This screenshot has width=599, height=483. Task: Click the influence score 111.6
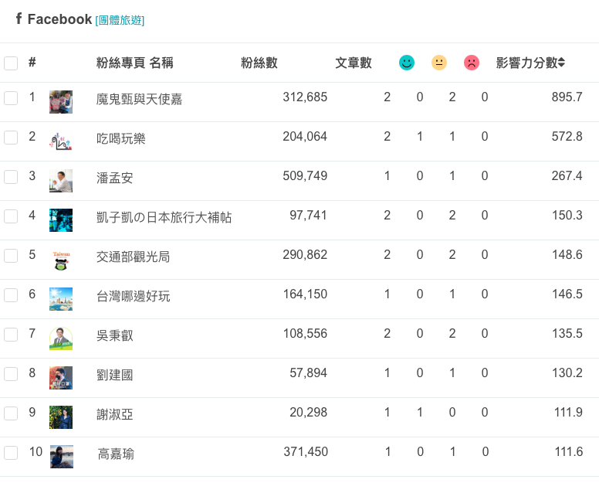point(568,451)
